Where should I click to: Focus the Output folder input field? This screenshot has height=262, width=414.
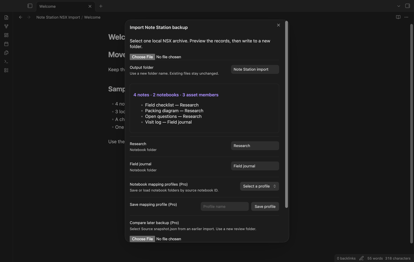(255, 69)
